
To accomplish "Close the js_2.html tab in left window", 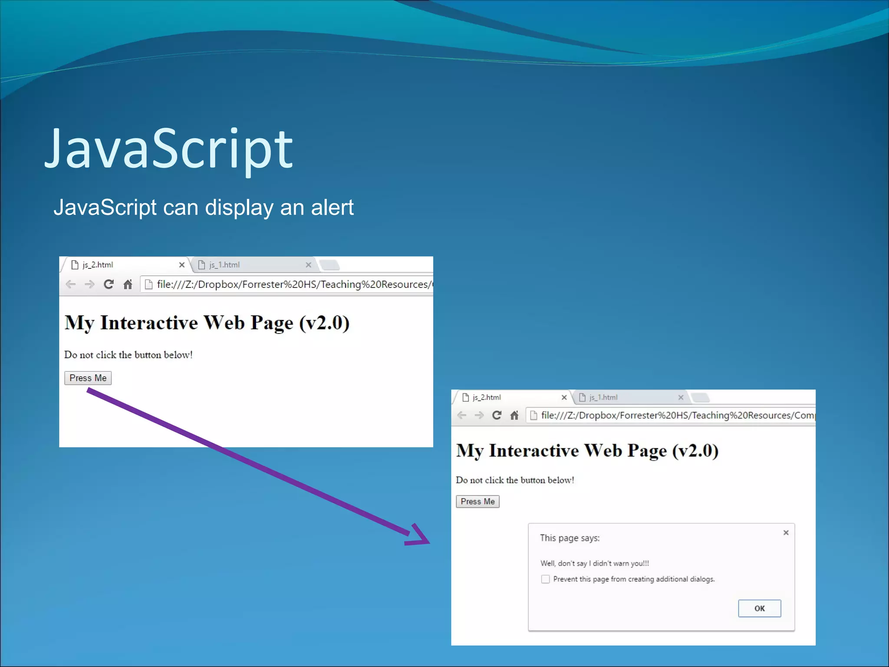I will (182, 265).
